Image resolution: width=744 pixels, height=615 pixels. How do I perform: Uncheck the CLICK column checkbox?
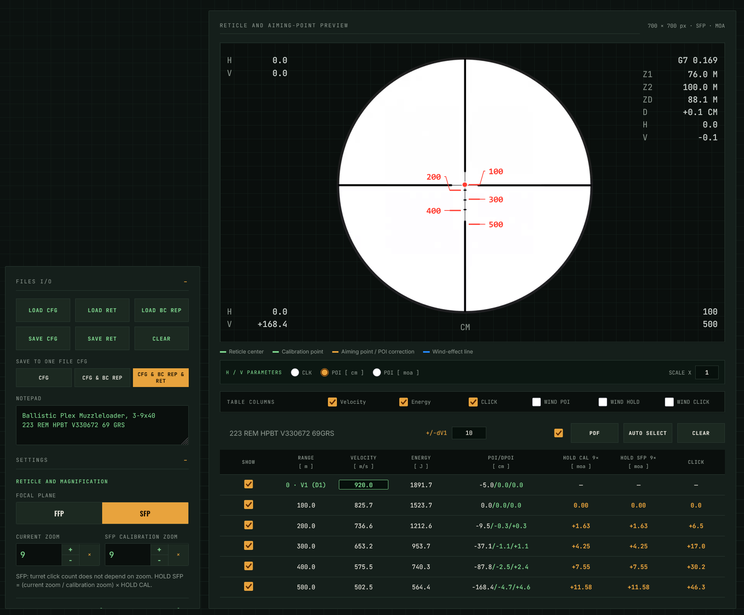pos(473,402)
